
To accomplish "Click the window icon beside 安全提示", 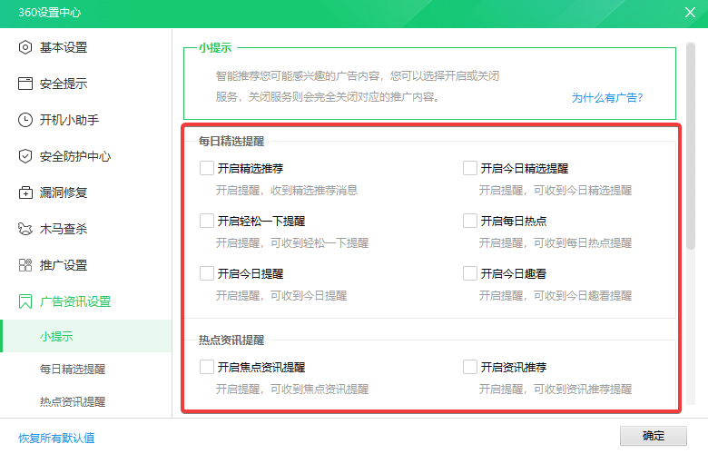I will coord(25,84).
